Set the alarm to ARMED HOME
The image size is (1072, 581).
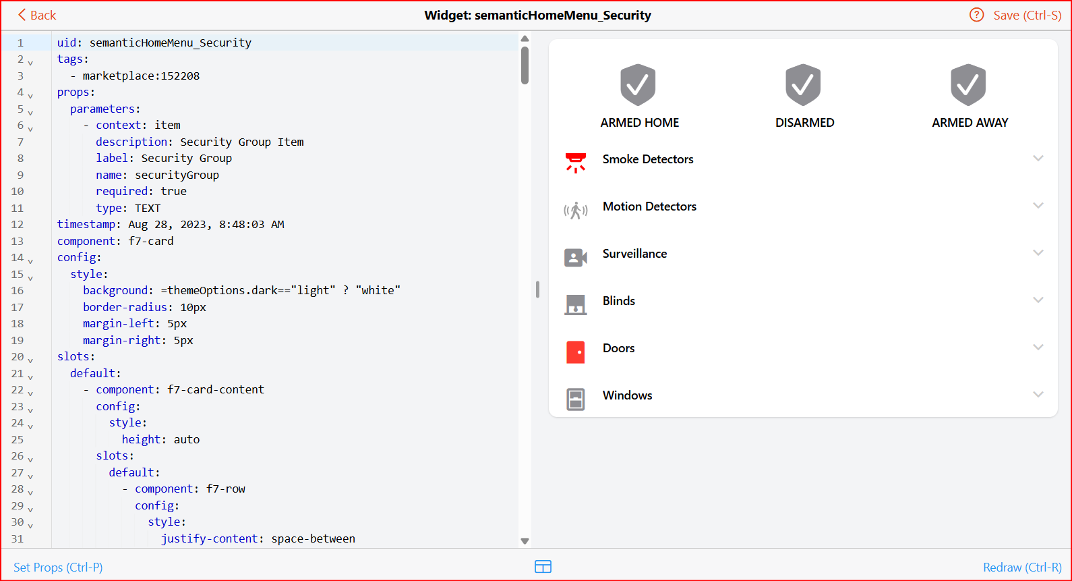tap(638, 85)
